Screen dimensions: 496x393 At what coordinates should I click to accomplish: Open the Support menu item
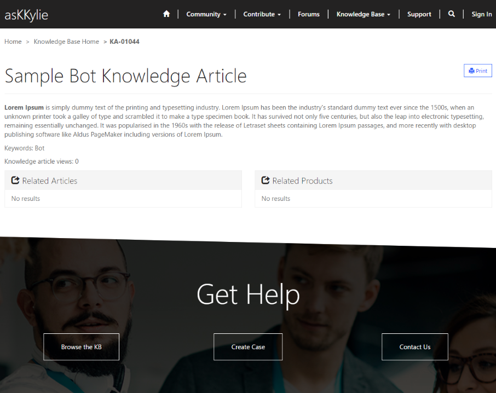pos(419,14)
